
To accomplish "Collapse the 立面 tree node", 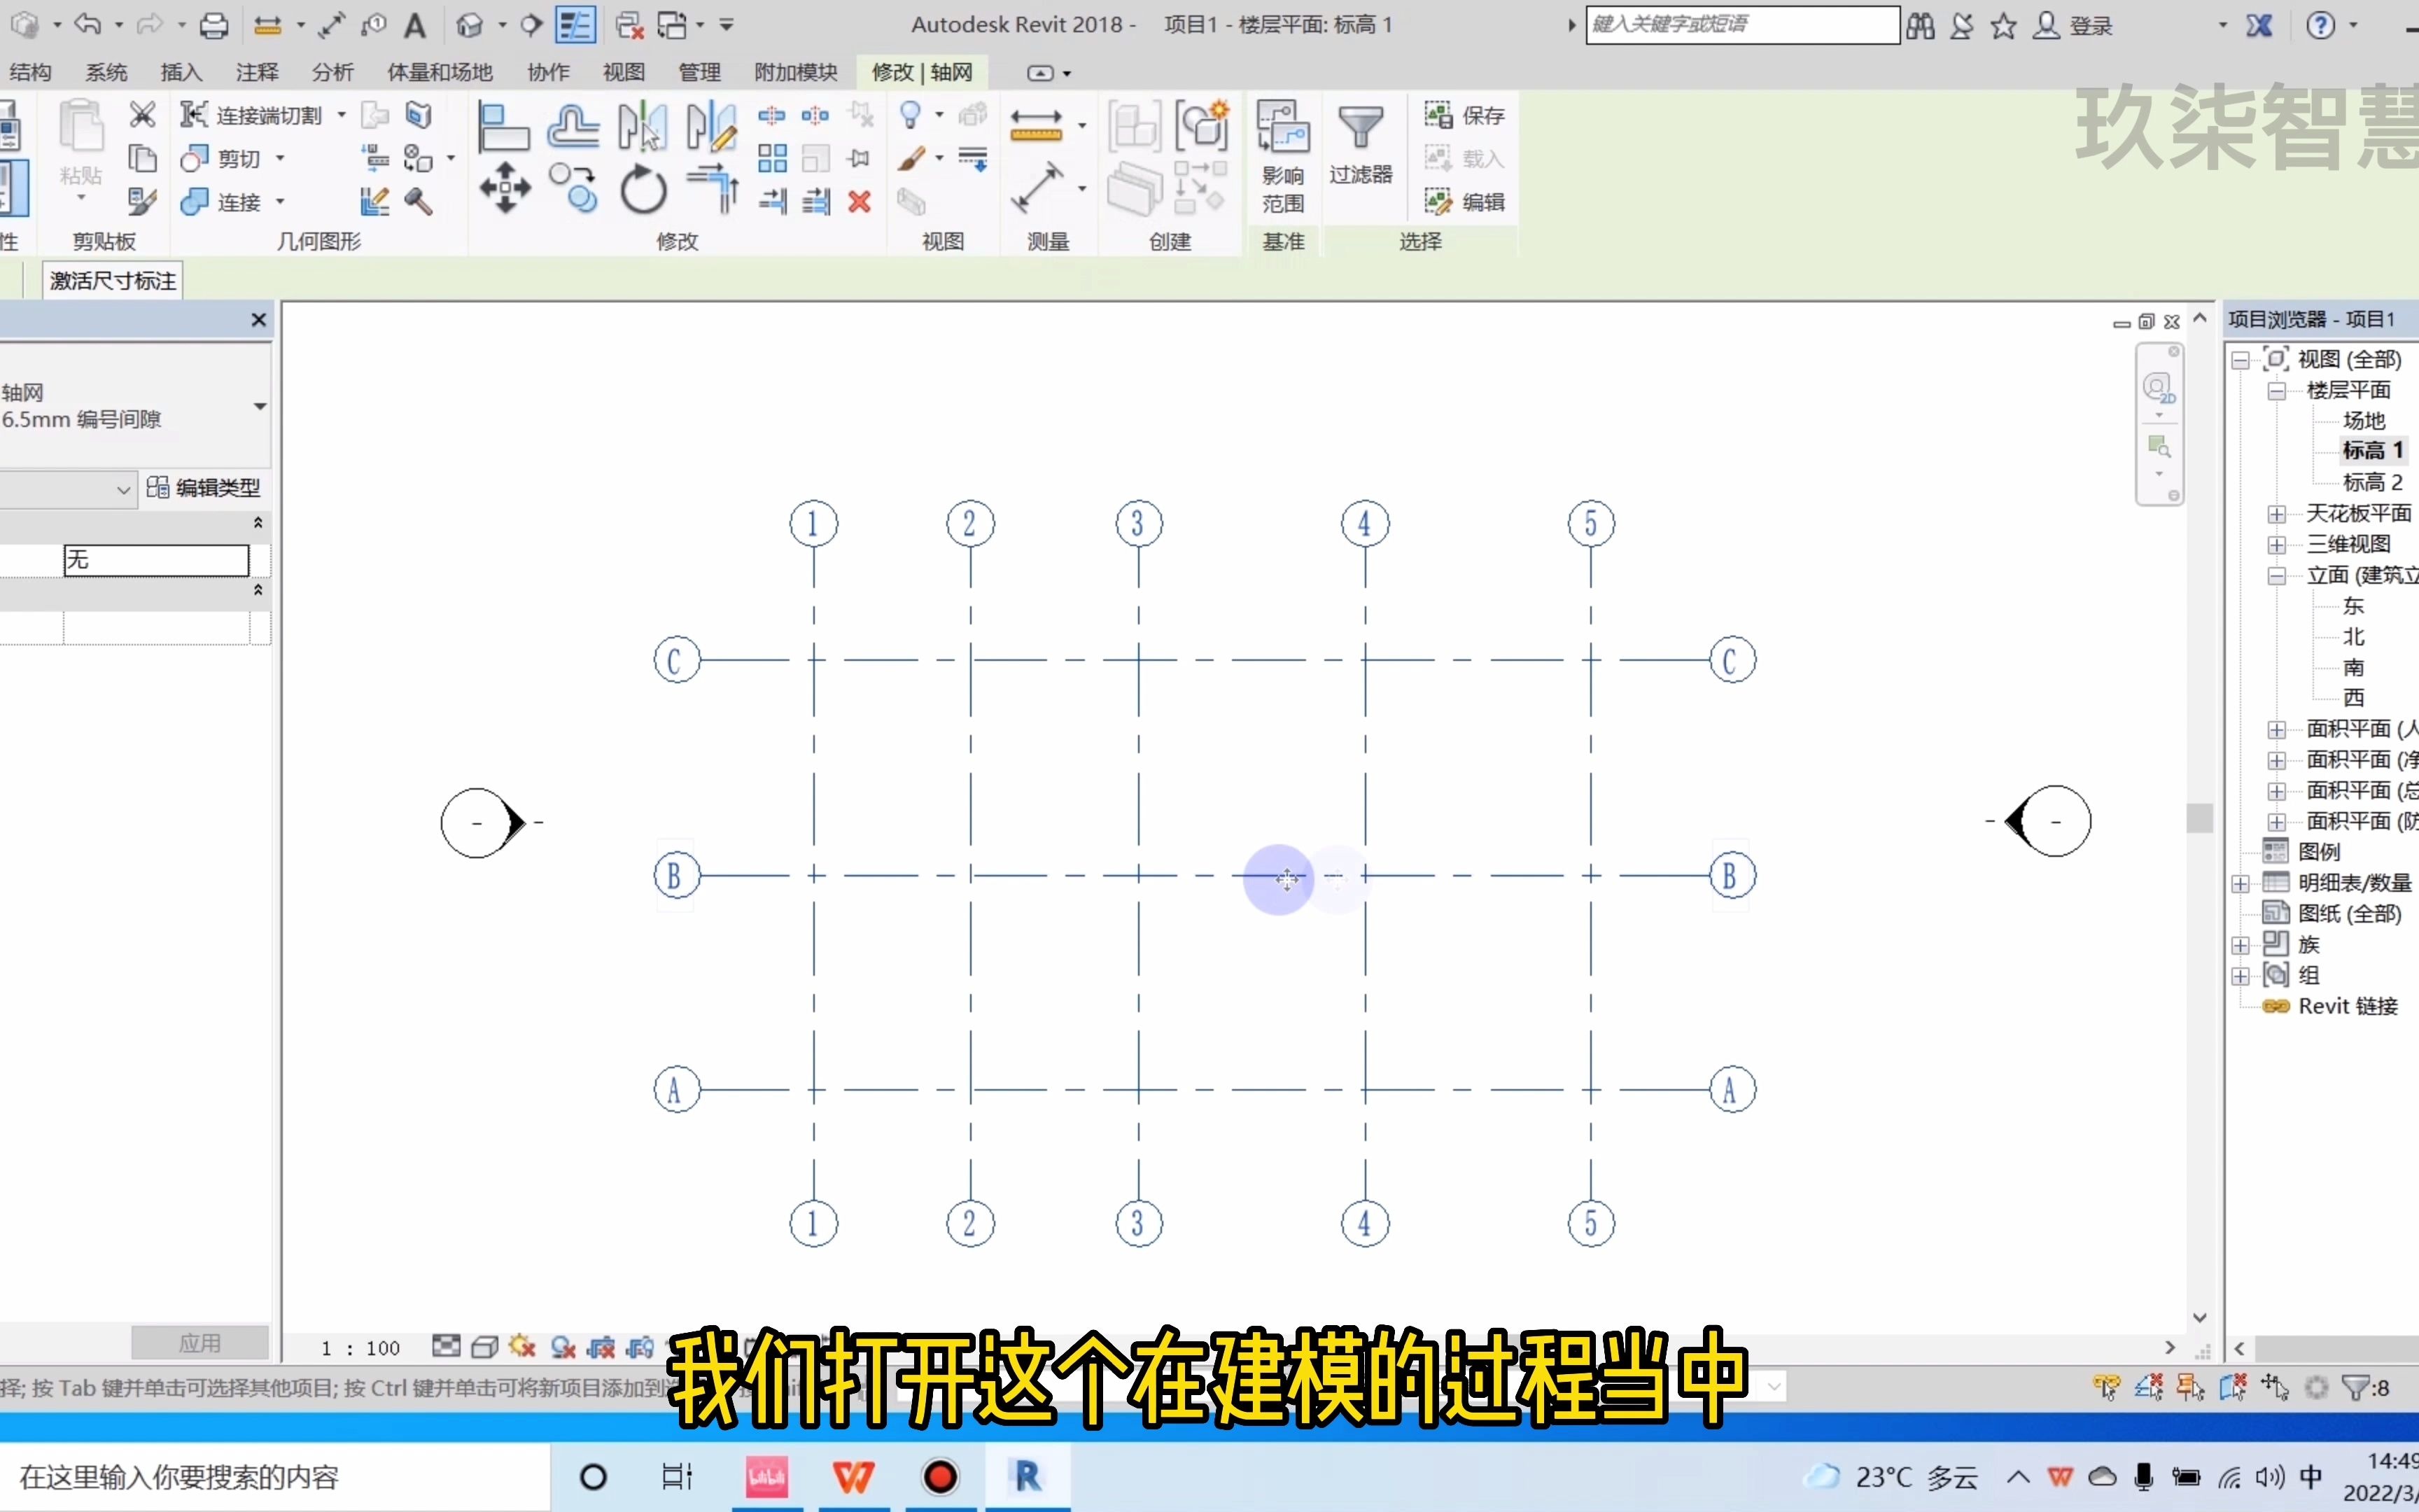I will [2276, 576].
